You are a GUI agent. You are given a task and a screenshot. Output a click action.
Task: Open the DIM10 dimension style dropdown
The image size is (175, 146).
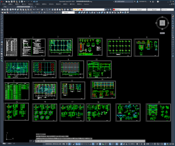coord(68,12)
